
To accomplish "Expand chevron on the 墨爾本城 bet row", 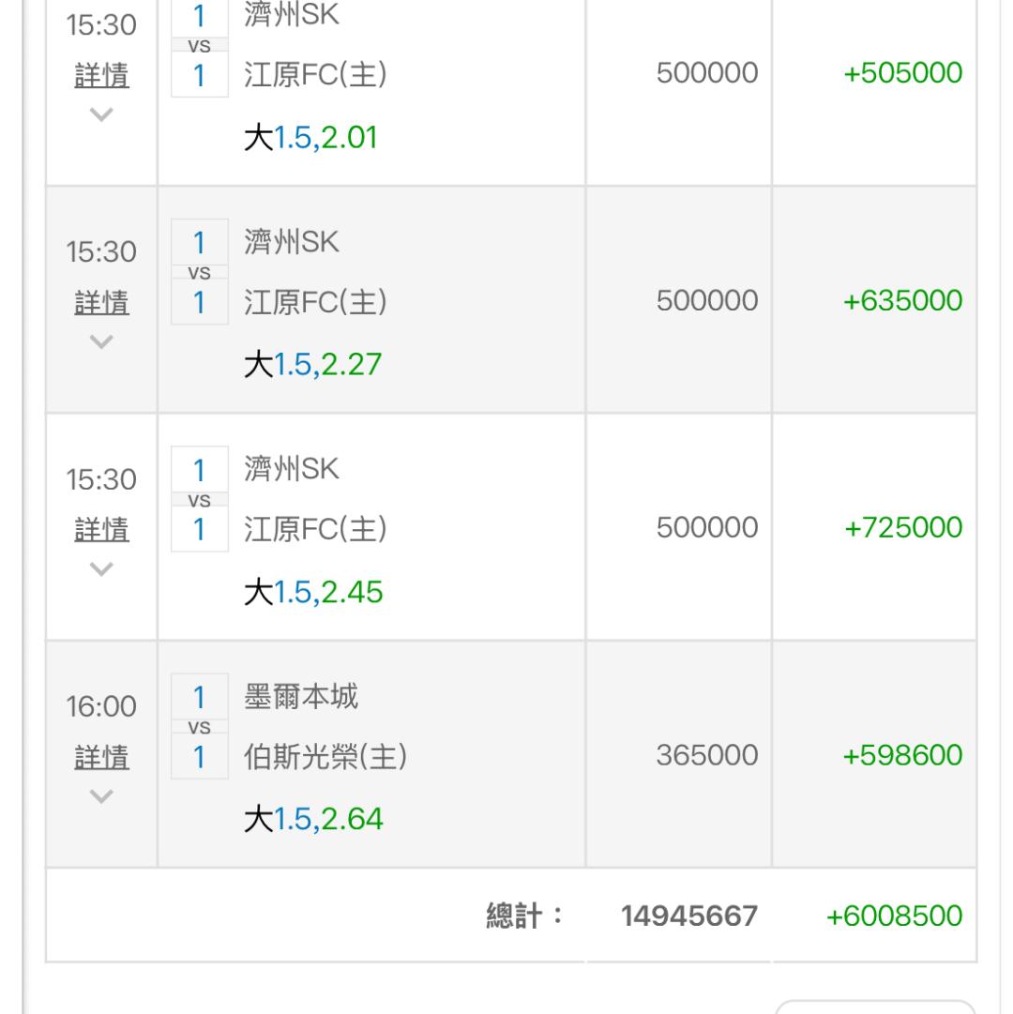I will click(101, 795).
